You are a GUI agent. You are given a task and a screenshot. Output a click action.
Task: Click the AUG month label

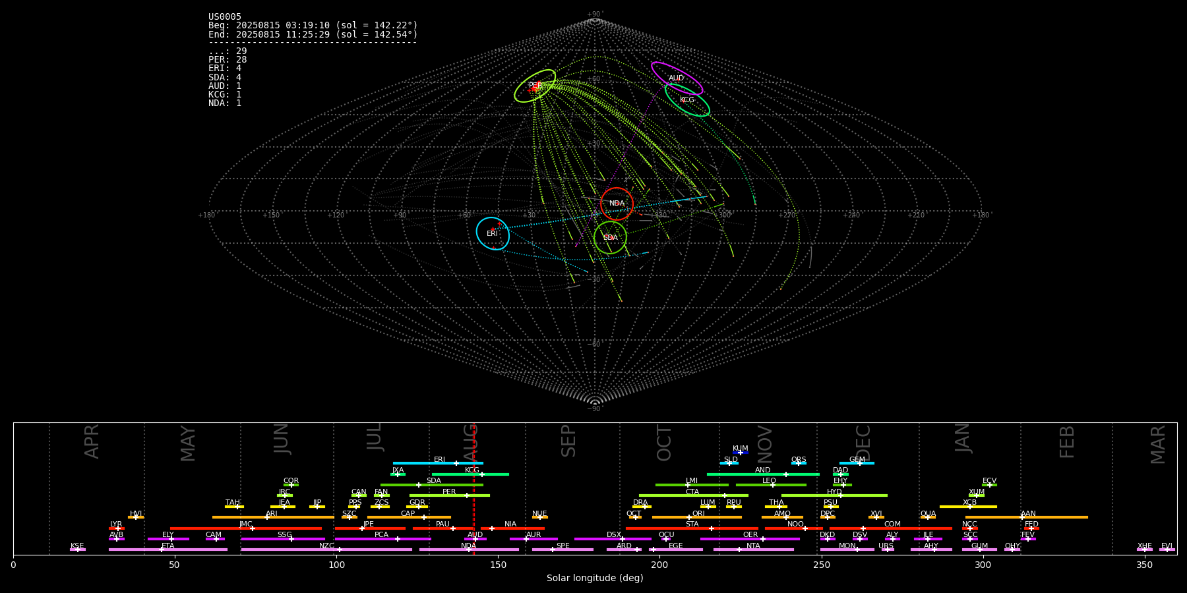click(x=470, y=443)
